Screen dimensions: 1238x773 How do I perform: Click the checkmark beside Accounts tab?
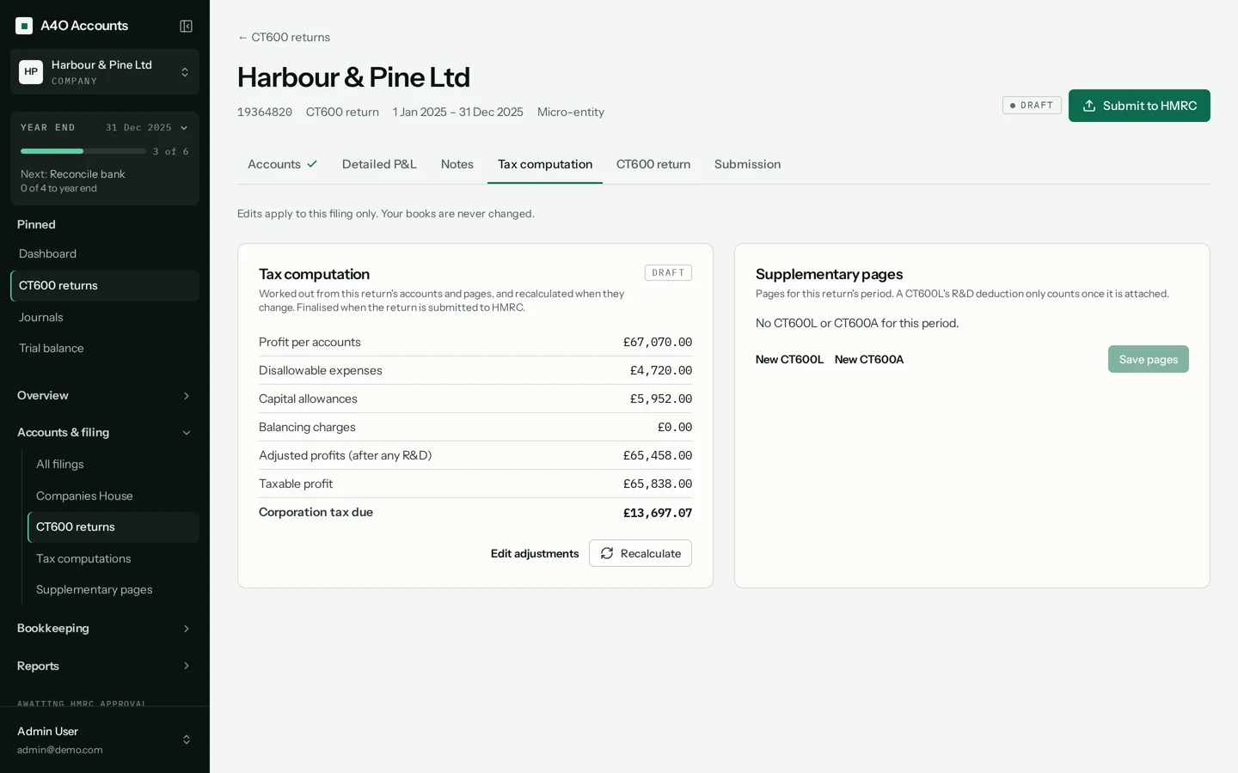[x=312, y=164]
